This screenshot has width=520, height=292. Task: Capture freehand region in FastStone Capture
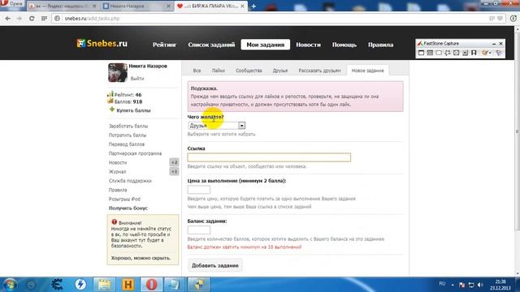point(448,53)
